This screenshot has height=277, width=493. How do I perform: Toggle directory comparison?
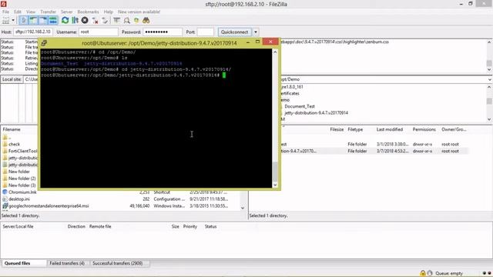point(126,21)
